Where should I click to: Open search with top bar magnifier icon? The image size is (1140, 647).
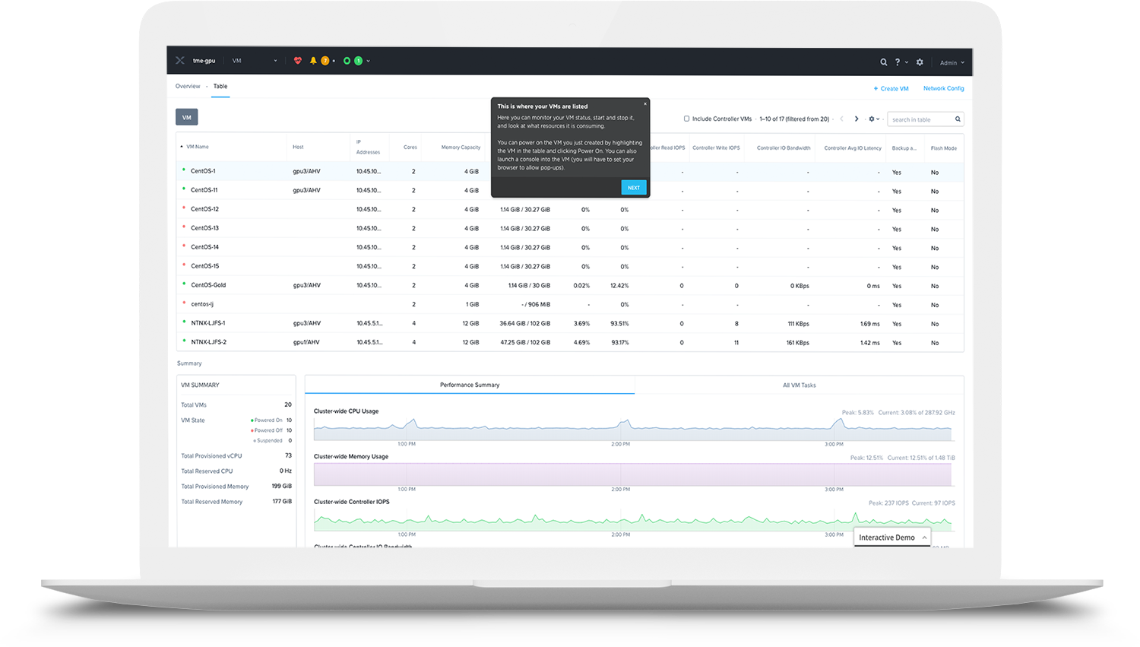click(x=884, y=62)
